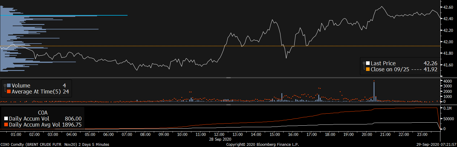457x147 pixels.
Task: Click the price line peak near 42.60
Action: pyautogui.click(x=382, y=6)
